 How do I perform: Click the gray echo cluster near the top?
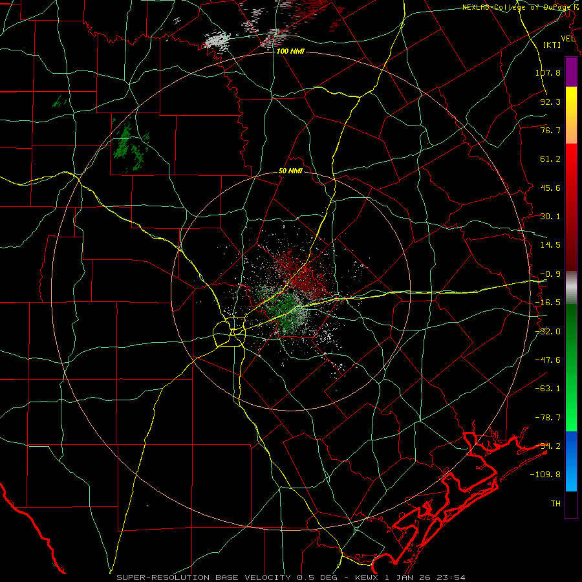click(x=217, y=40)
